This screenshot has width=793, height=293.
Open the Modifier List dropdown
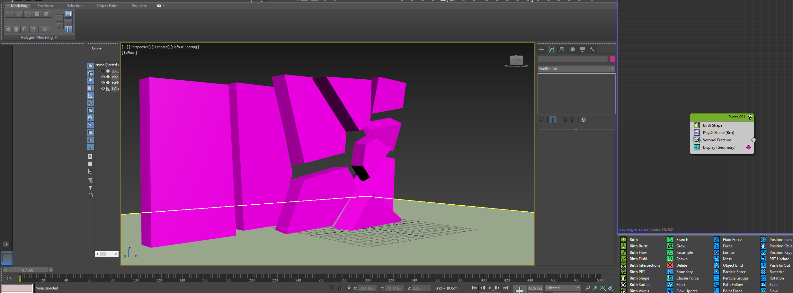click(576, 69)
